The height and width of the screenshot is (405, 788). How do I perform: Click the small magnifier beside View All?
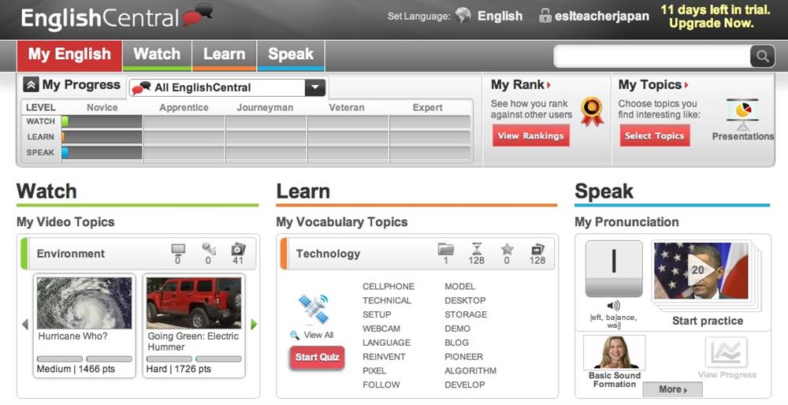(x=295, y=335)
